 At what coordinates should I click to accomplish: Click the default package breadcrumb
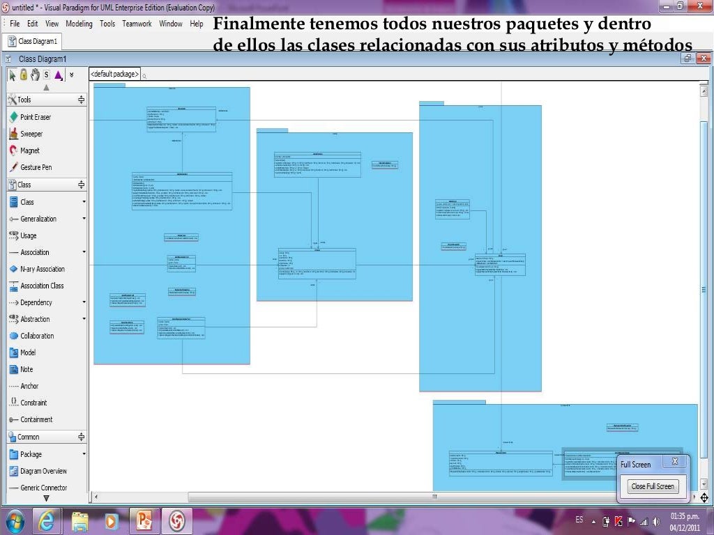point(115,74)
